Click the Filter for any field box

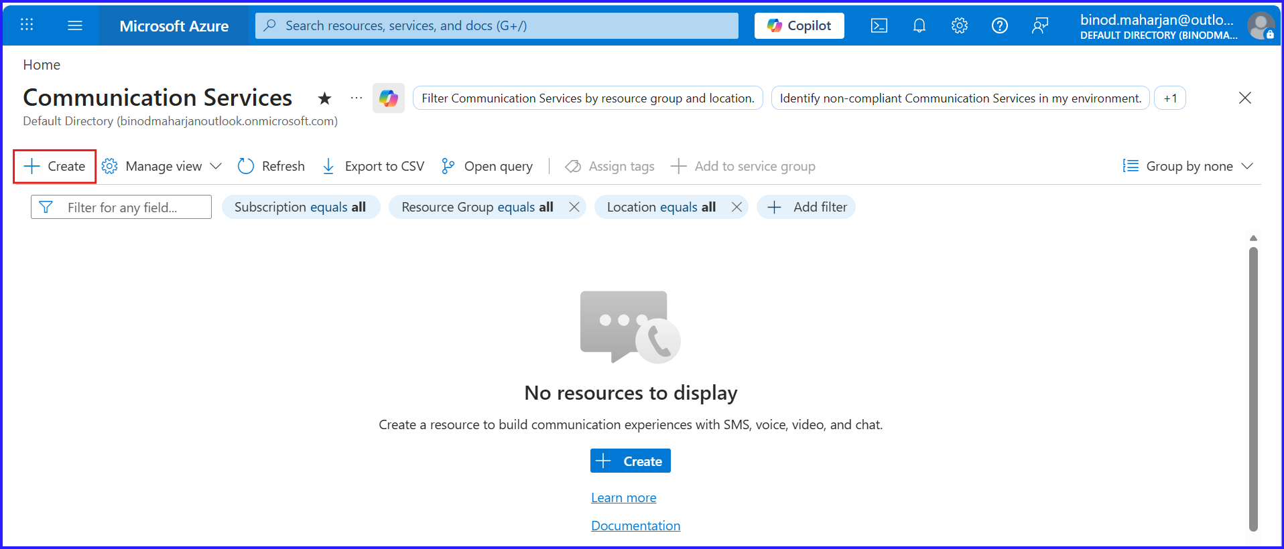pyautogui.click(x=121, y=208)
